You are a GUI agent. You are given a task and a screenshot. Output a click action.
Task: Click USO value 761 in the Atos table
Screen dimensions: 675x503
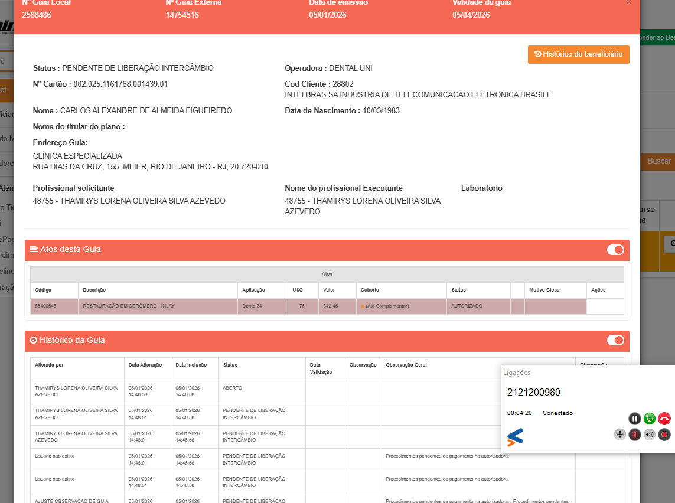[303, 306]
